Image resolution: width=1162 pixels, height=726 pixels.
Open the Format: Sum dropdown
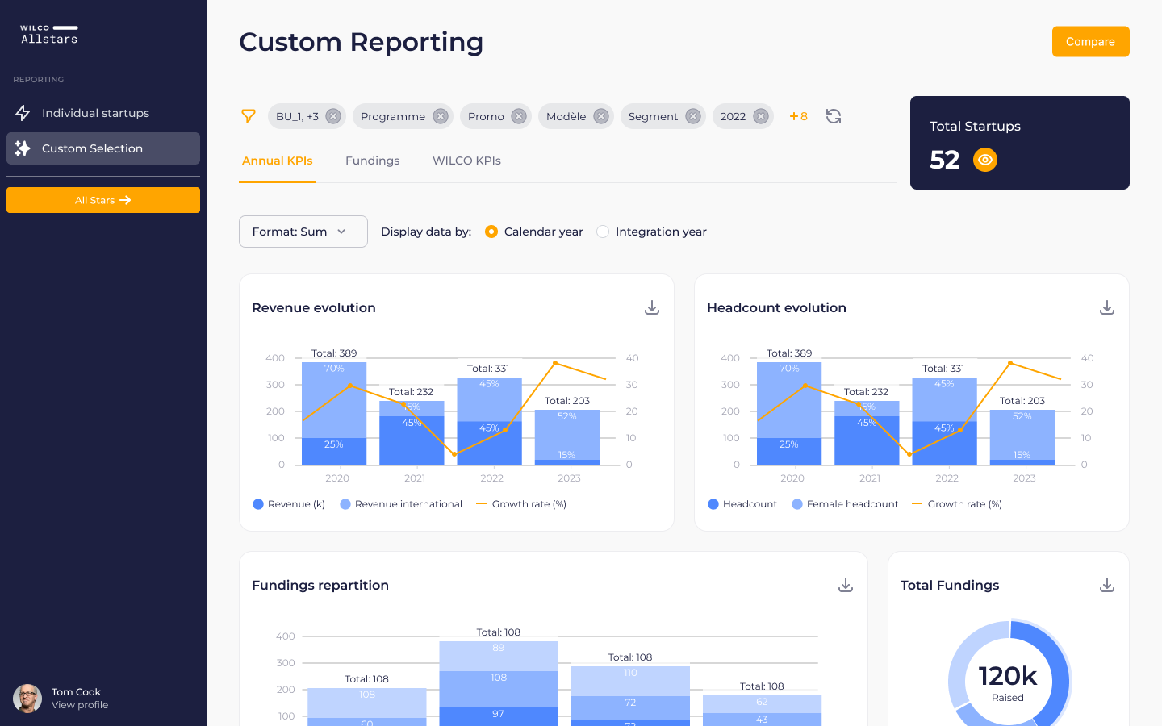pyautogui.click(x=303, y=232)
